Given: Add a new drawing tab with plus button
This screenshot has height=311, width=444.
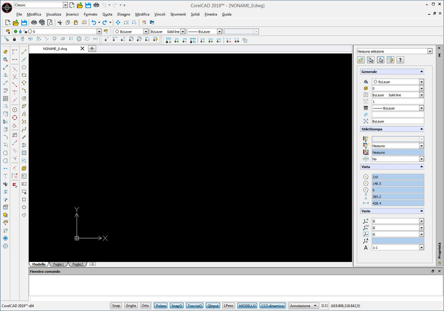Looking at the screenshot, I should click(x=92, y=48).
